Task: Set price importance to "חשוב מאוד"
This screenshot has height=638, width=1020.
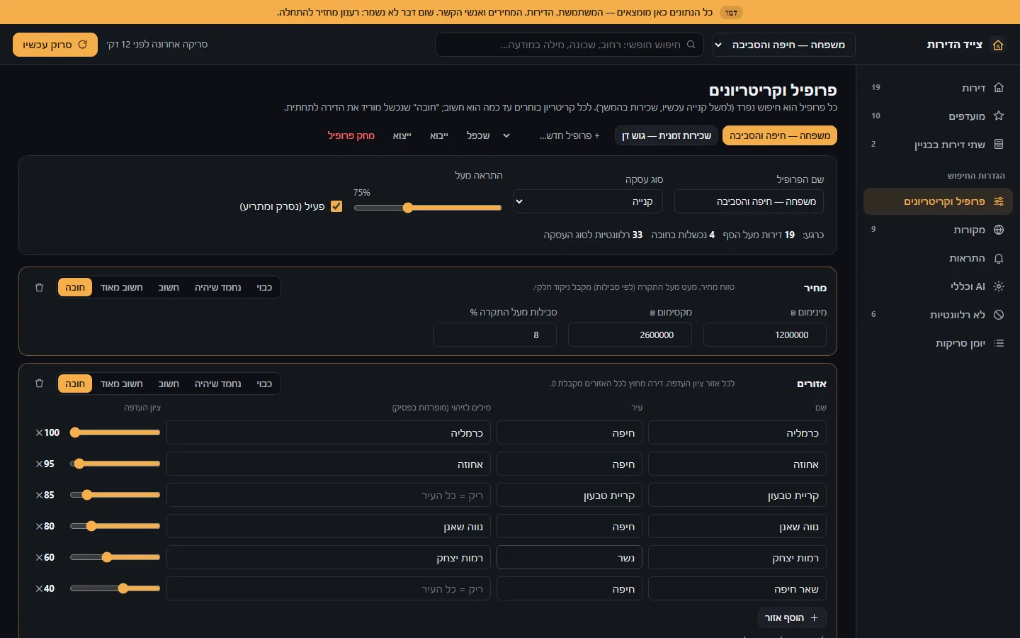Action: point(121,287)
